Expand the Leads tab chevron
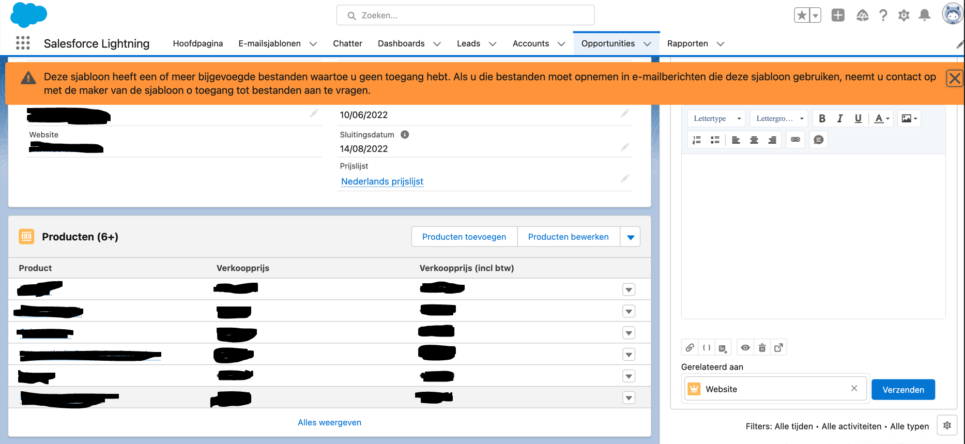Viewport: 965px width, 444px height. tap(493, 44)
